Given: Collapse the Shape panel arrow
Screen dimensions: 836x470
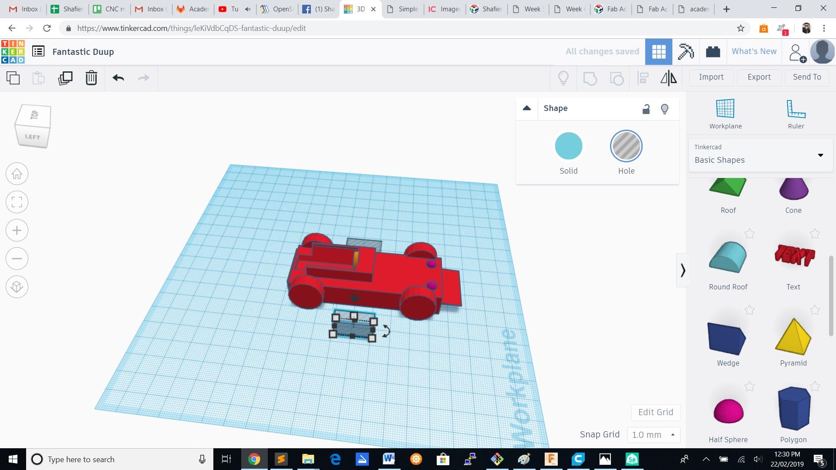Looking at the screenshot, I should [x=527, y=108].
